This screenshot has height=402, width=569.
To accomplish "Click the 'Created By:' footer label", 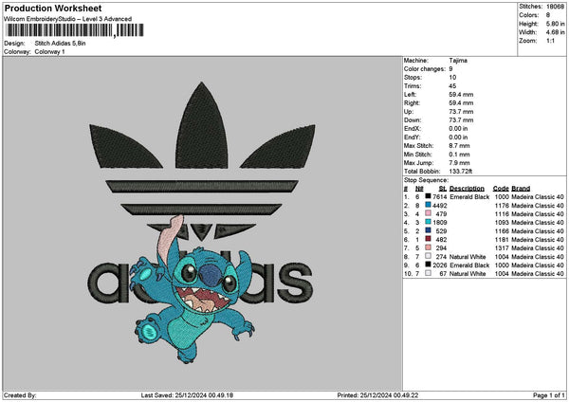I will (20, 395).
